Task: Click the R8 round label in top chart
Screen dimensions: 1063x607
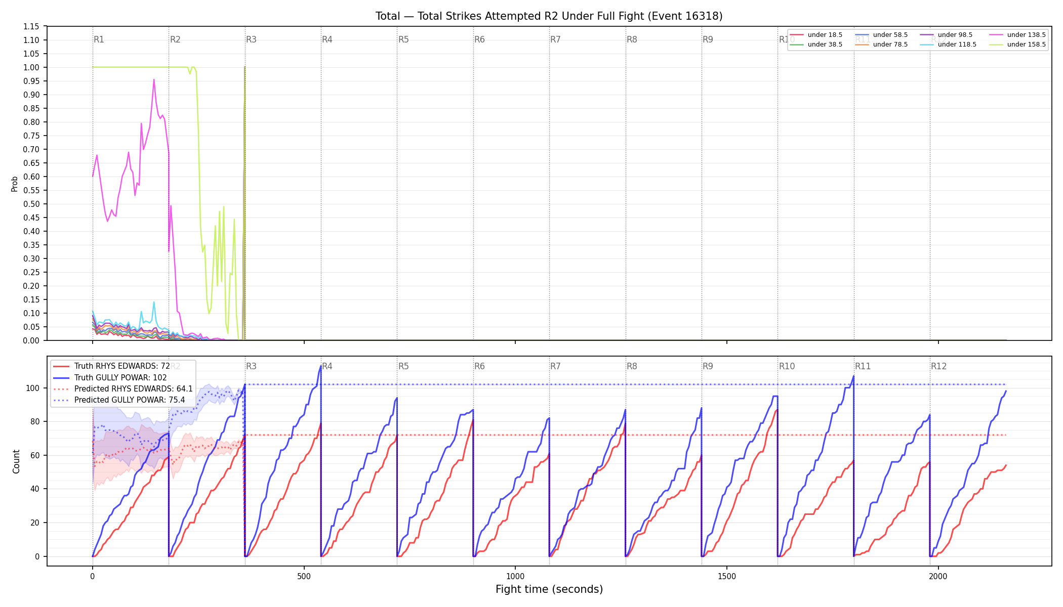Action: 632,39
